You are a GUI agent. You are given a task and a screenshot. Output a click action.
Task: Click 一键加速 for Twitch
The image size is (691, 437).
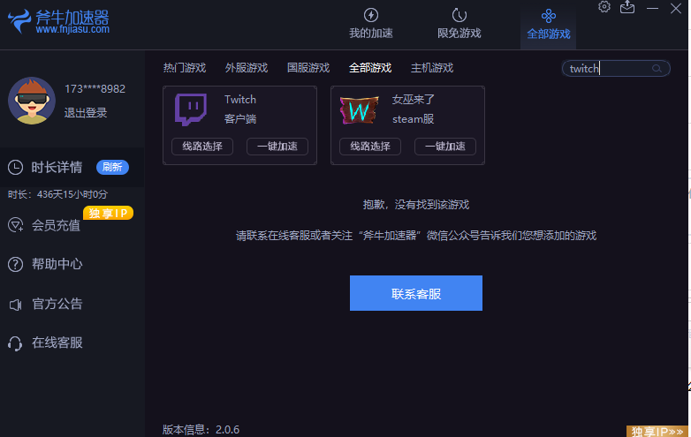click(277, 147)
